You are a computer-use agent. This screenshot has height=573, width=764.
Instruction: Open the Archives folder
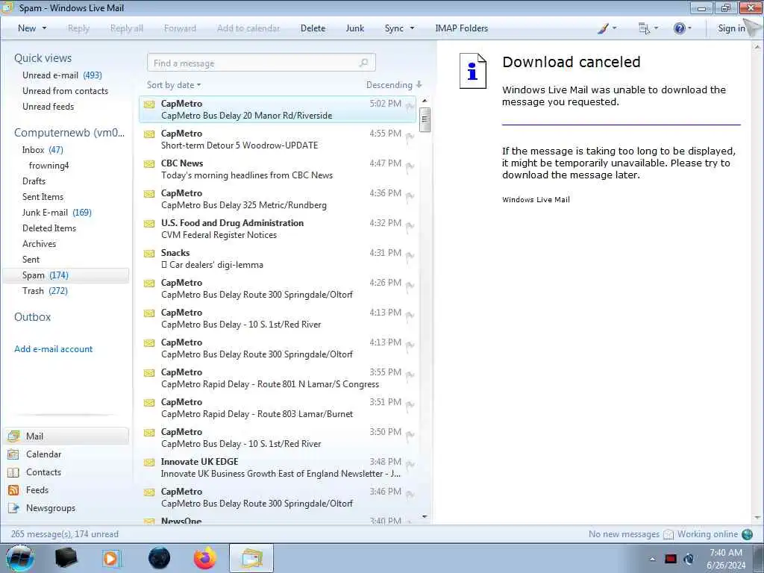(39, 244)
